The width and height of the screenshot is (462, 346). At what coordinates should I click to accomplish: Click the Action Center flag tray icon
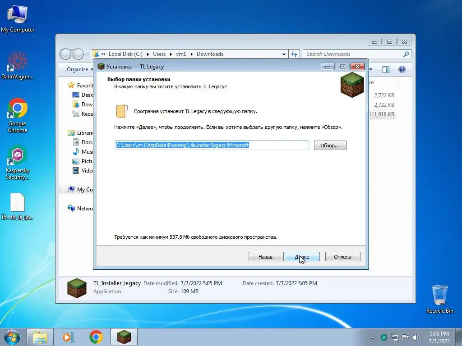pos(406,337)
